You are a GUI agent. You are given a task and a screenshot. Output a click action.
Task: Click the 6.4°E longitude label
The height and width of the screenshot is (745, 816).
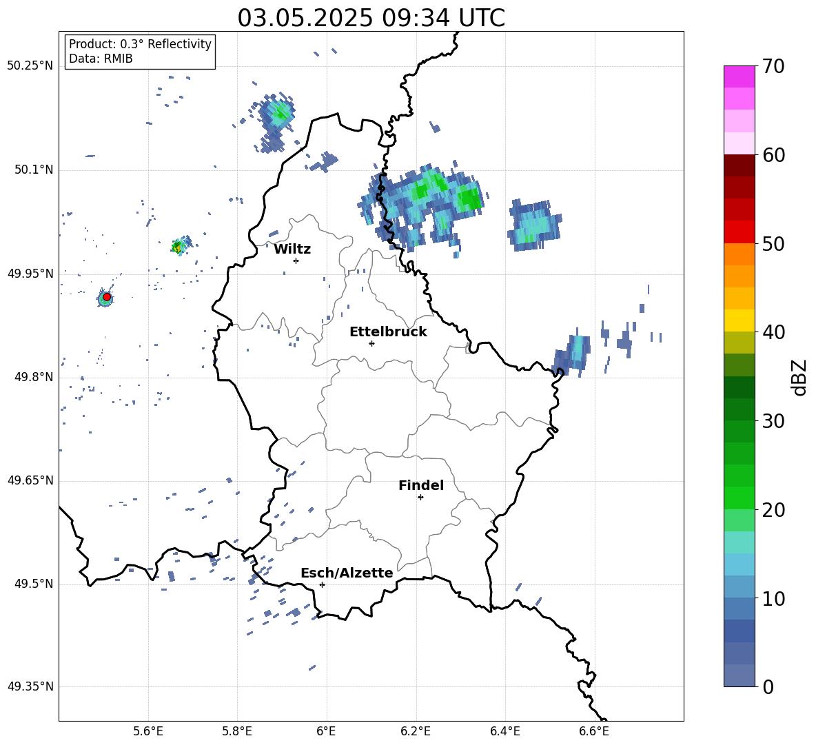pos(504,731)
